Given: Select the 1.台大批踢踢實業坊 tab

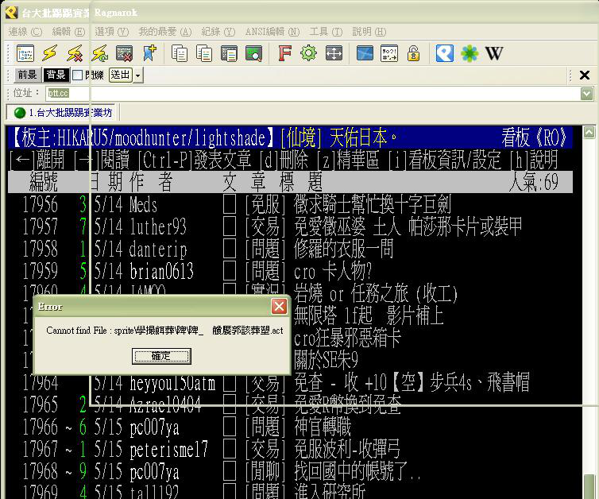Looking at the screenshot, I should click(63, 113).
